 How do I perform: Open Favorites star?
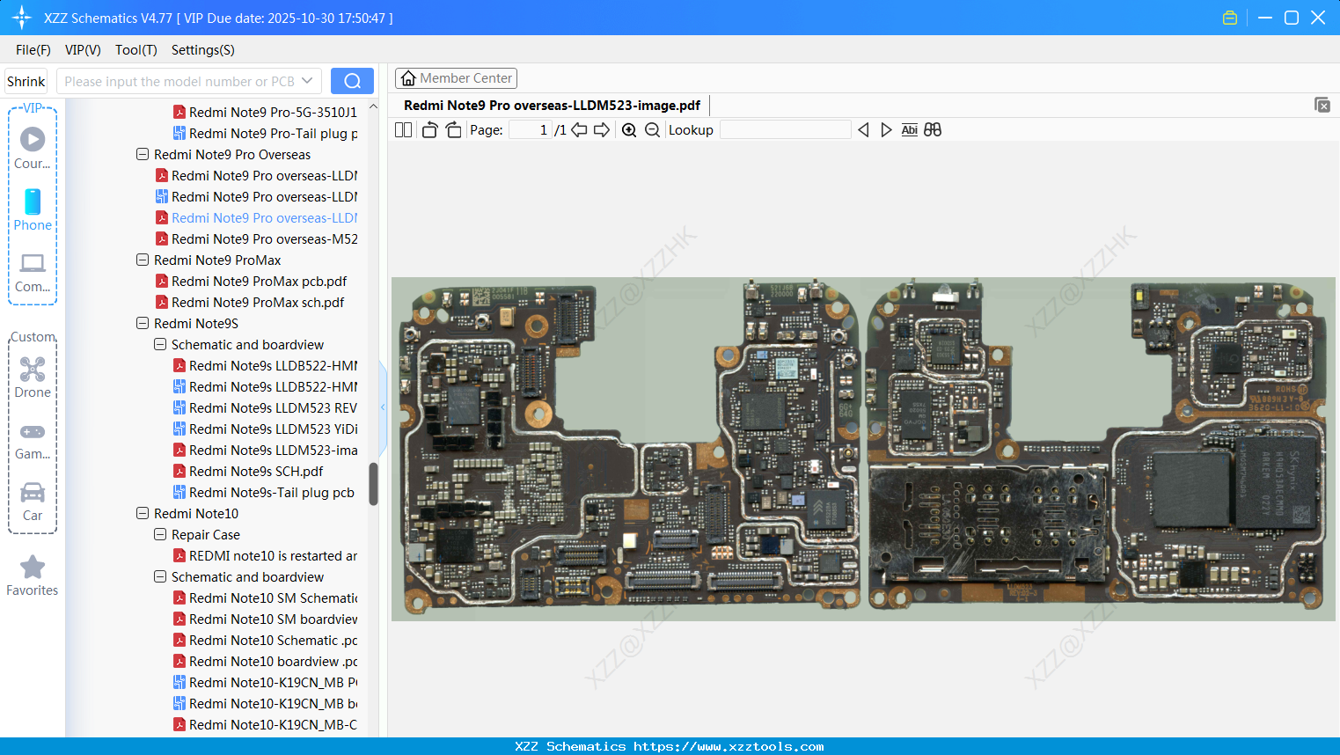(x=33, y=575)
